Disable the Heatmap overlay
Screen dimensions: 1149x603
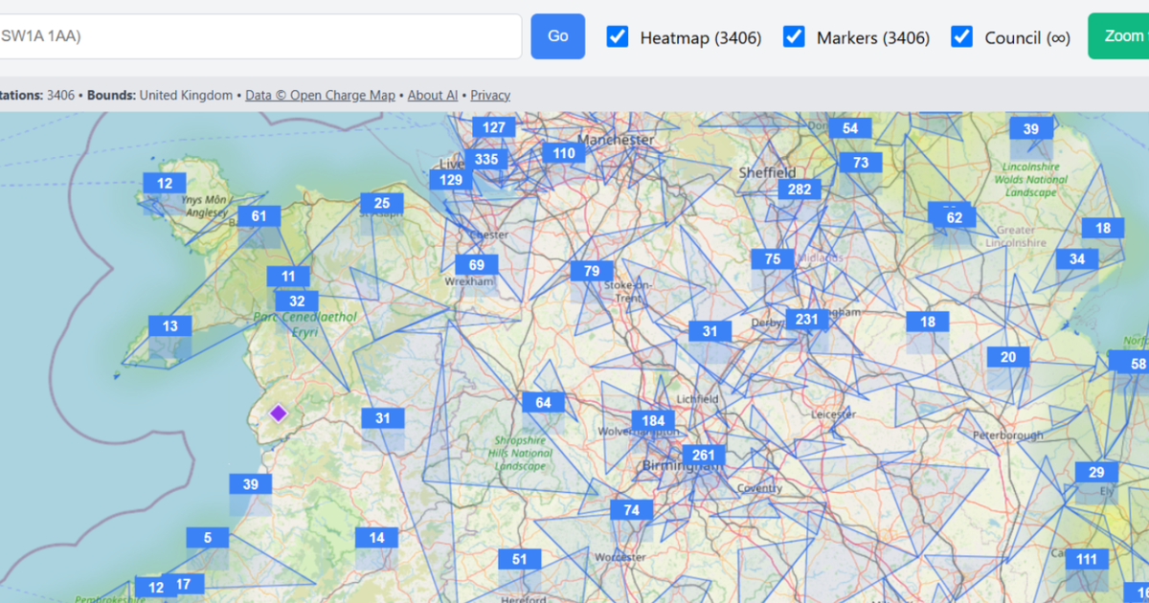pos(618,37)
